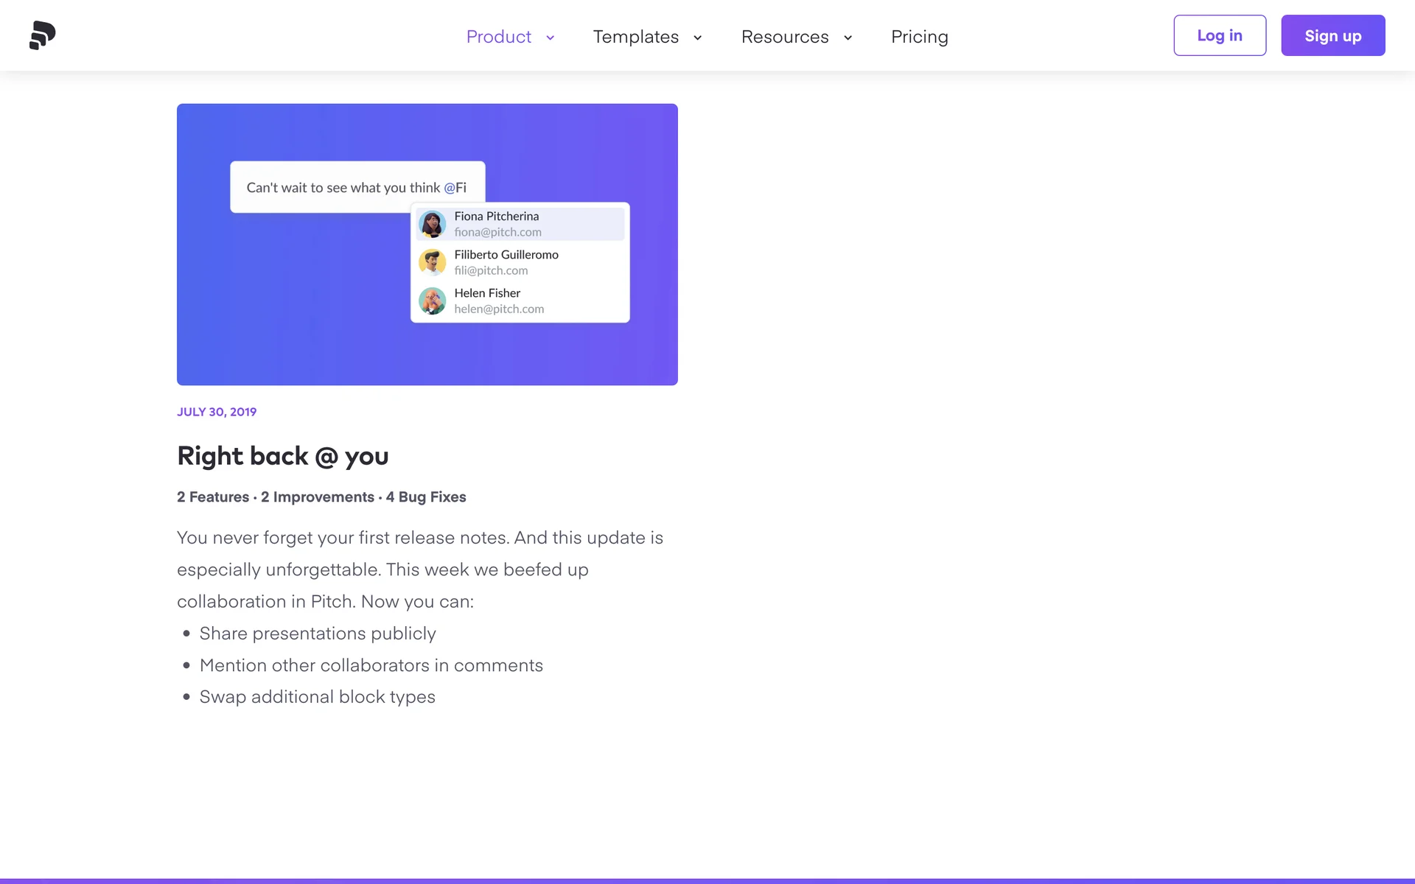
Task: Expand the Templates dropdown chevron
Action: tap(697, 38)
